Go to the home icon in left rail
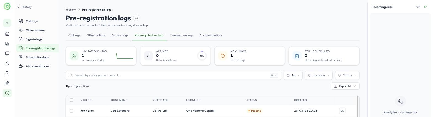433x117 pixels. pyautogui.click(x=7, y=34)
